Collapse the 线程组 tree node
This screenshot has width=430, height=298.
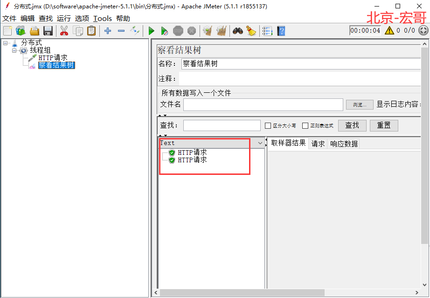tap(14, 50)
